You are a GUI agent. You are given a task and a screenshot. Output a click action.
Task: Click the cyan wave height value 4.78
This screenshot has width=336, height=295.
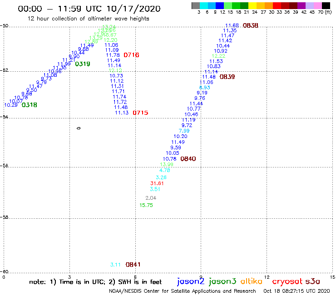165,170
